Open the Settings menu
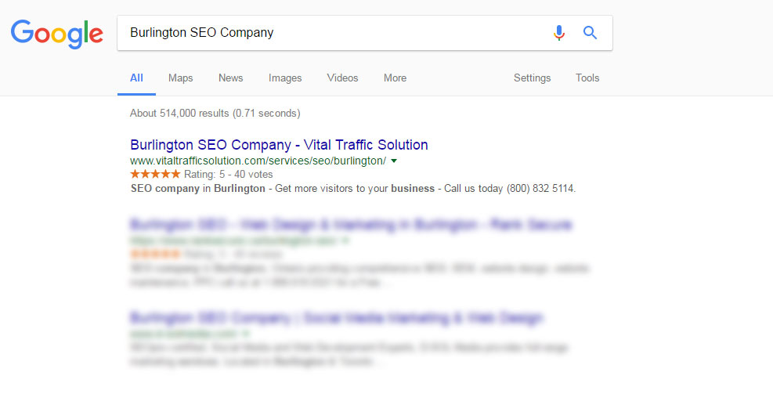Image resolution: width=773 pixels, height=394 pixels. pos(532,78)
